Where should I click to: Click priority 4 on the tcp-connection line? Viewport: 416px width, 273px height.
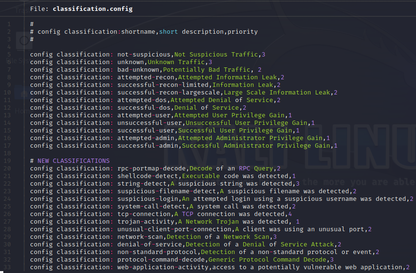tap(290, 214)
